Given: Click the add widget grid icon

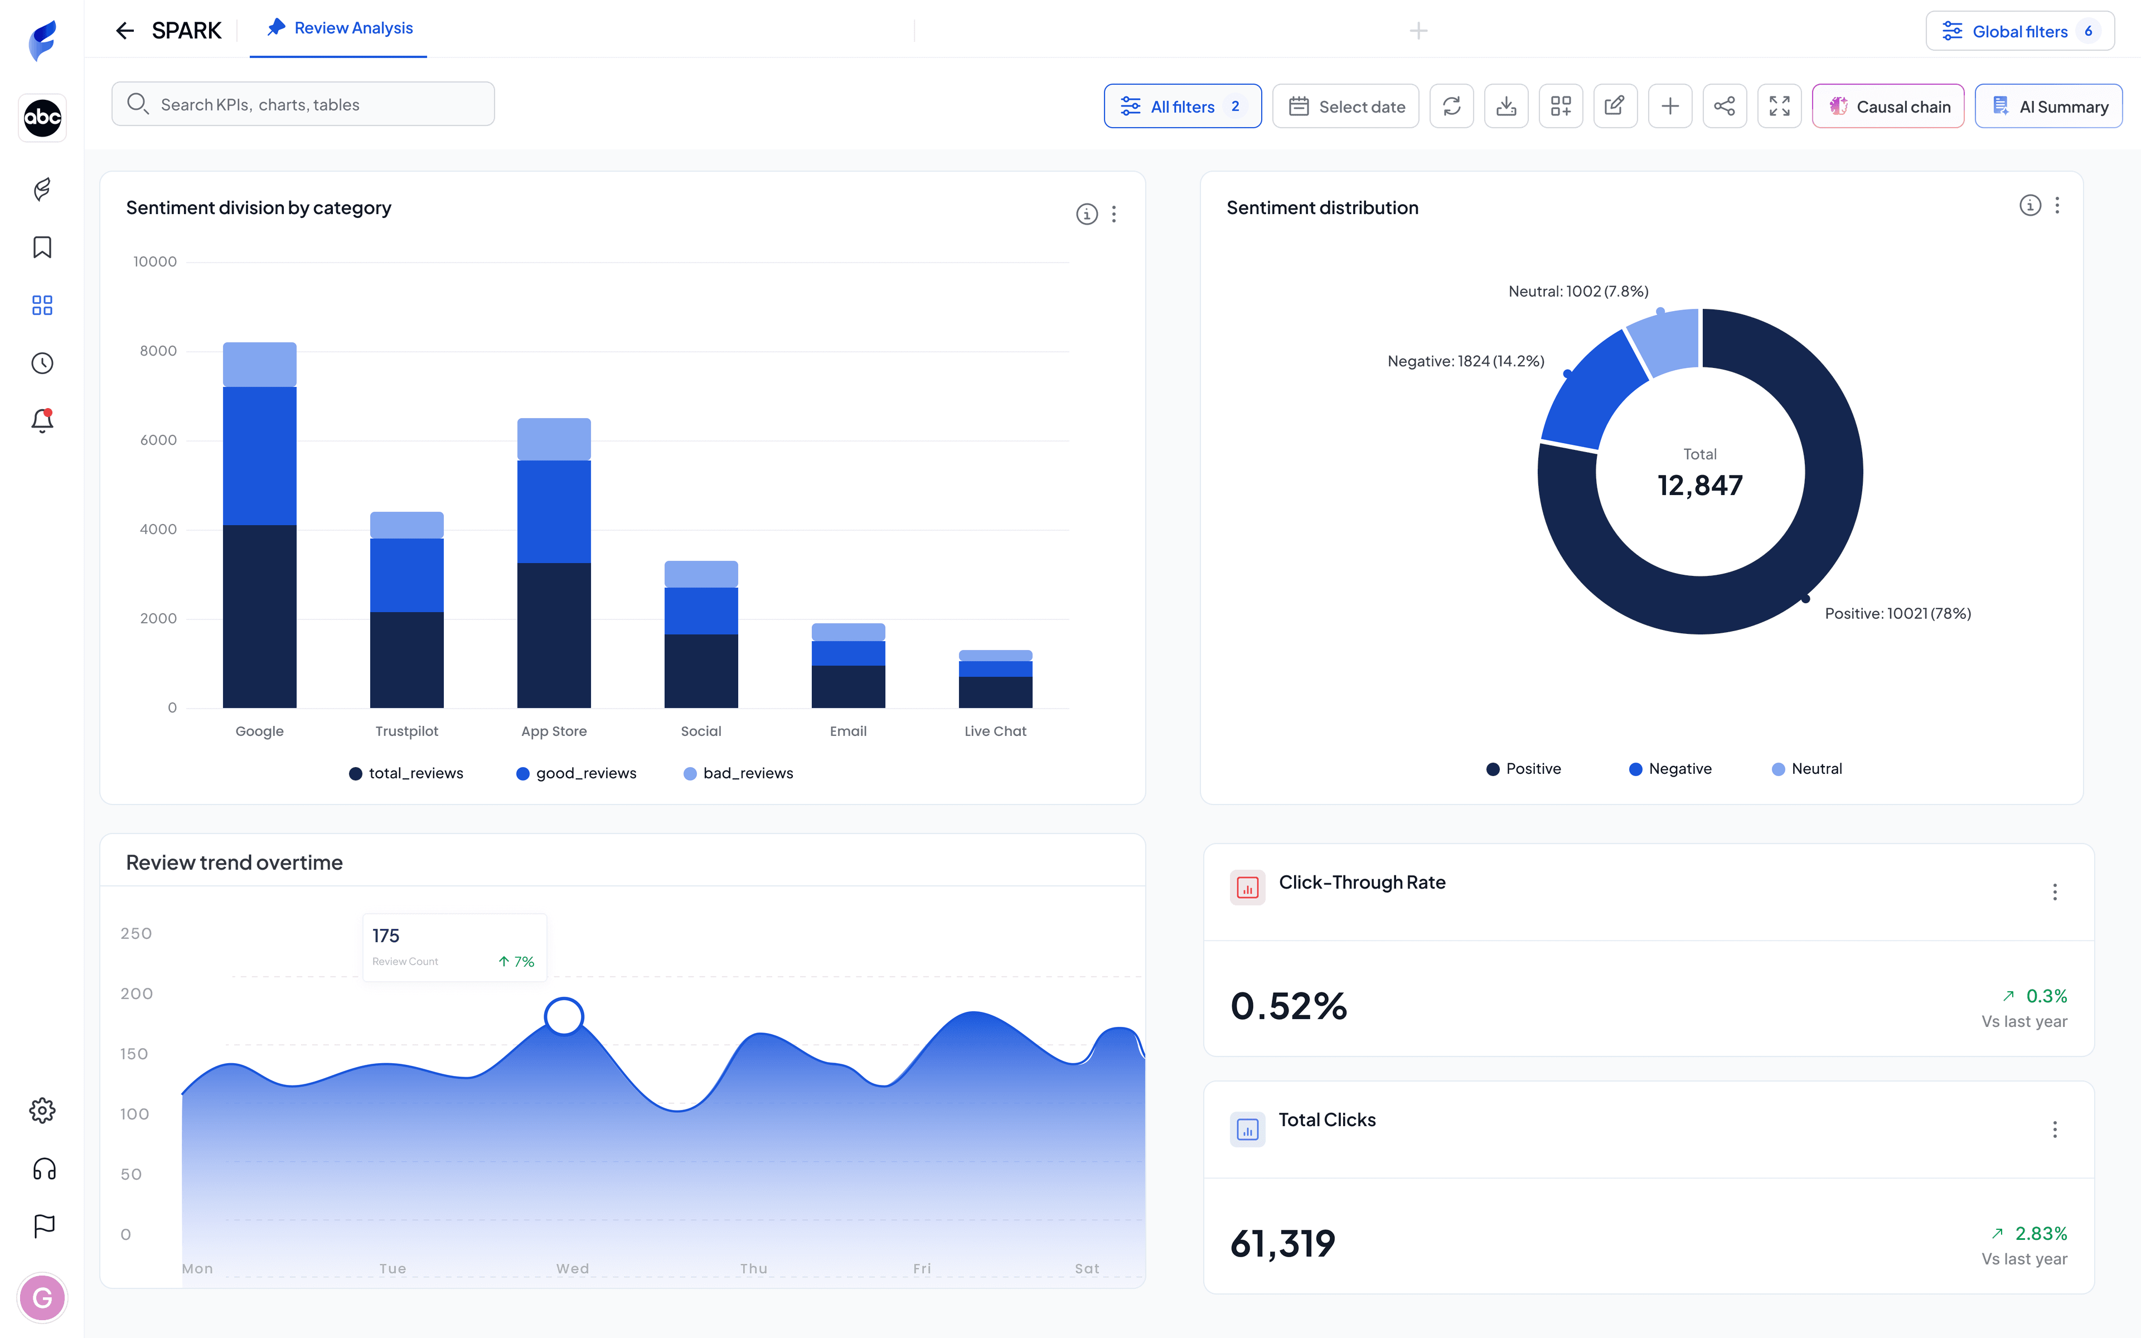Looking at the screenshot, I should coord(1561,106).
